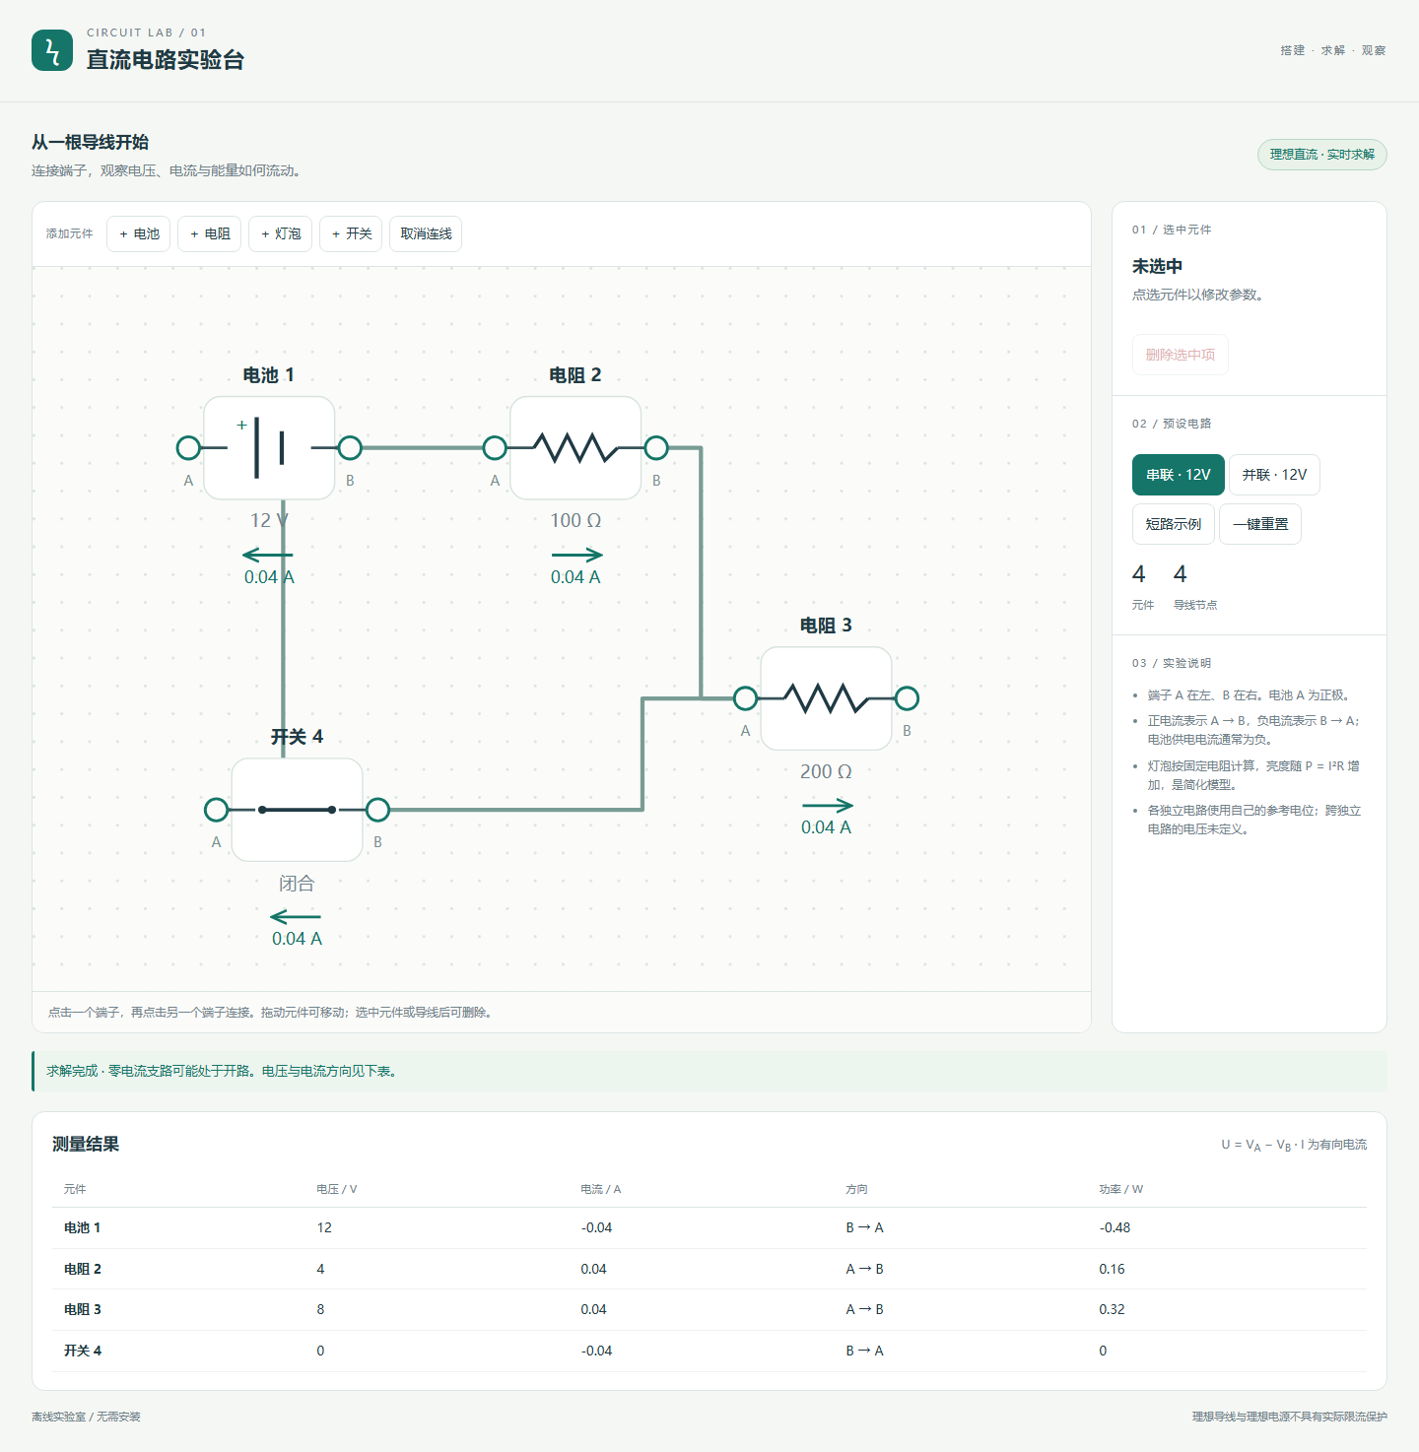Image resolution: width=1419 pixels, height=1452 pixels.
Task: Click the 200 Ω label under 电阻 3
Action: tap(826, 771)
